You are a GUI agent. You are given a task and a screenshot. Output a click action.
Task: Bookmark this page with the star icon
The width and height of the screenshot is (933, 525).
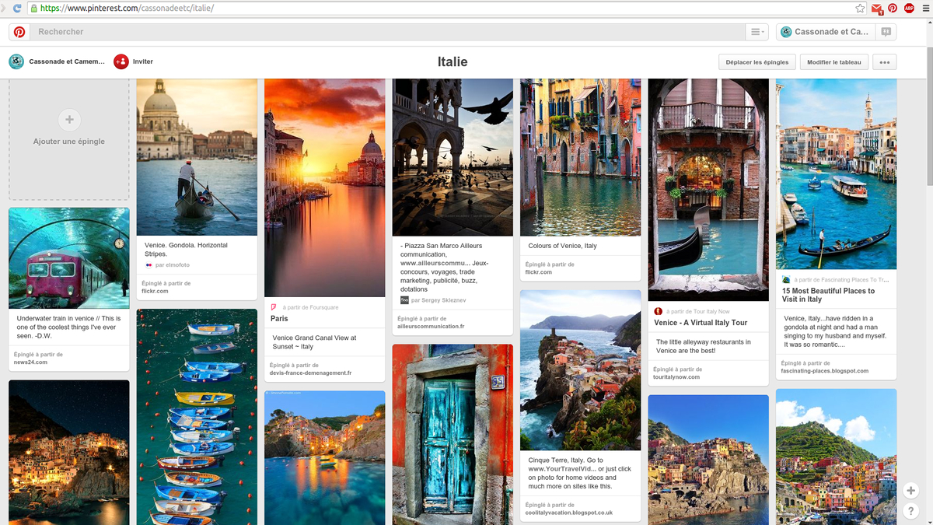(860, 8)
